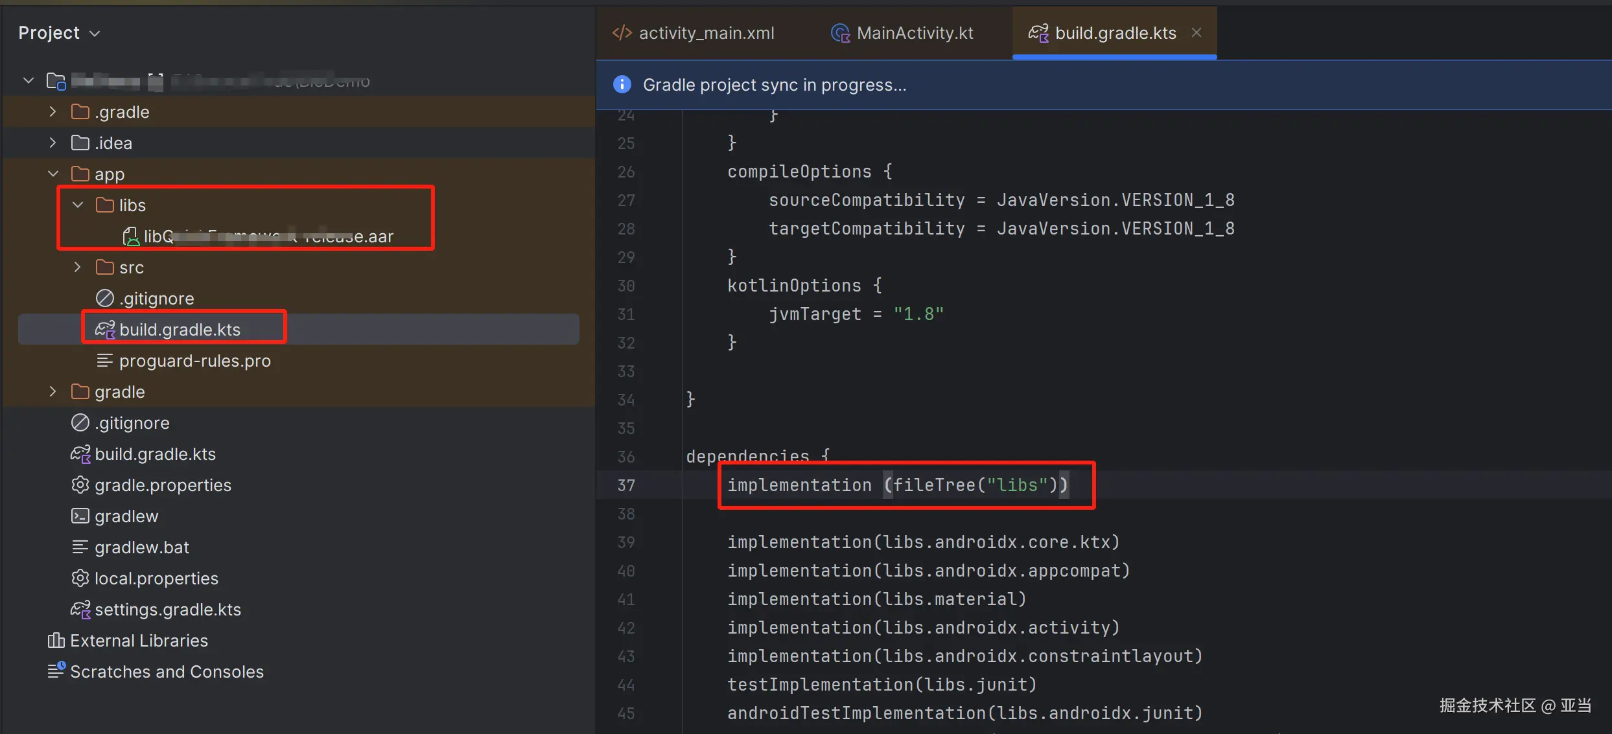Click the Gradle sync info icon
The height and width of the screenshot is (734, 1612).
[622, 84]
